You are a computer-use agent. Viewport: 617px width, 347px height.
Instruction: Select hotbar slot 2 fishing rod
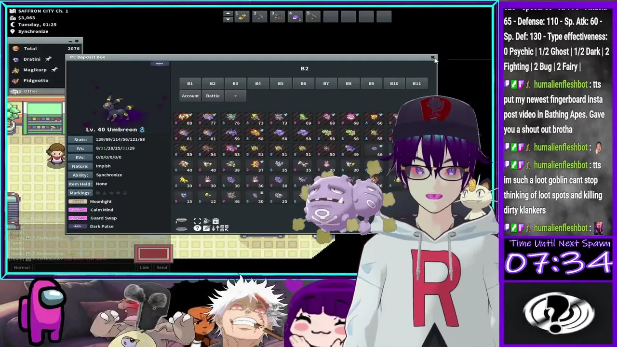point(259,17)
